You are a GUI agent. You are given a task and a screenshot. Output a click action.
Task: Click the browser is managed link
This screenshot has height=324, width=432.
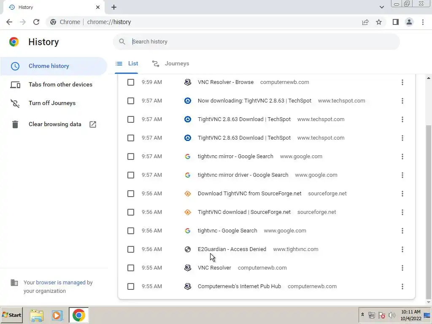pyautogui.click(x=61, y=282)
